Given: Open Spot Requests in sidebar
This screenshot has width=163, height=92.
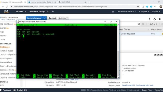Looking at the screenshot, I should coord(6,59).
